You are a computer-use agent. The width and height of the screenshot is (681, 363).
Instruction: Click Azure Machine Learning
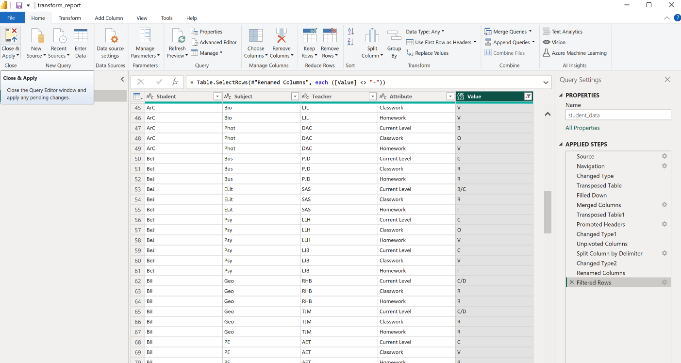[575, 53]
